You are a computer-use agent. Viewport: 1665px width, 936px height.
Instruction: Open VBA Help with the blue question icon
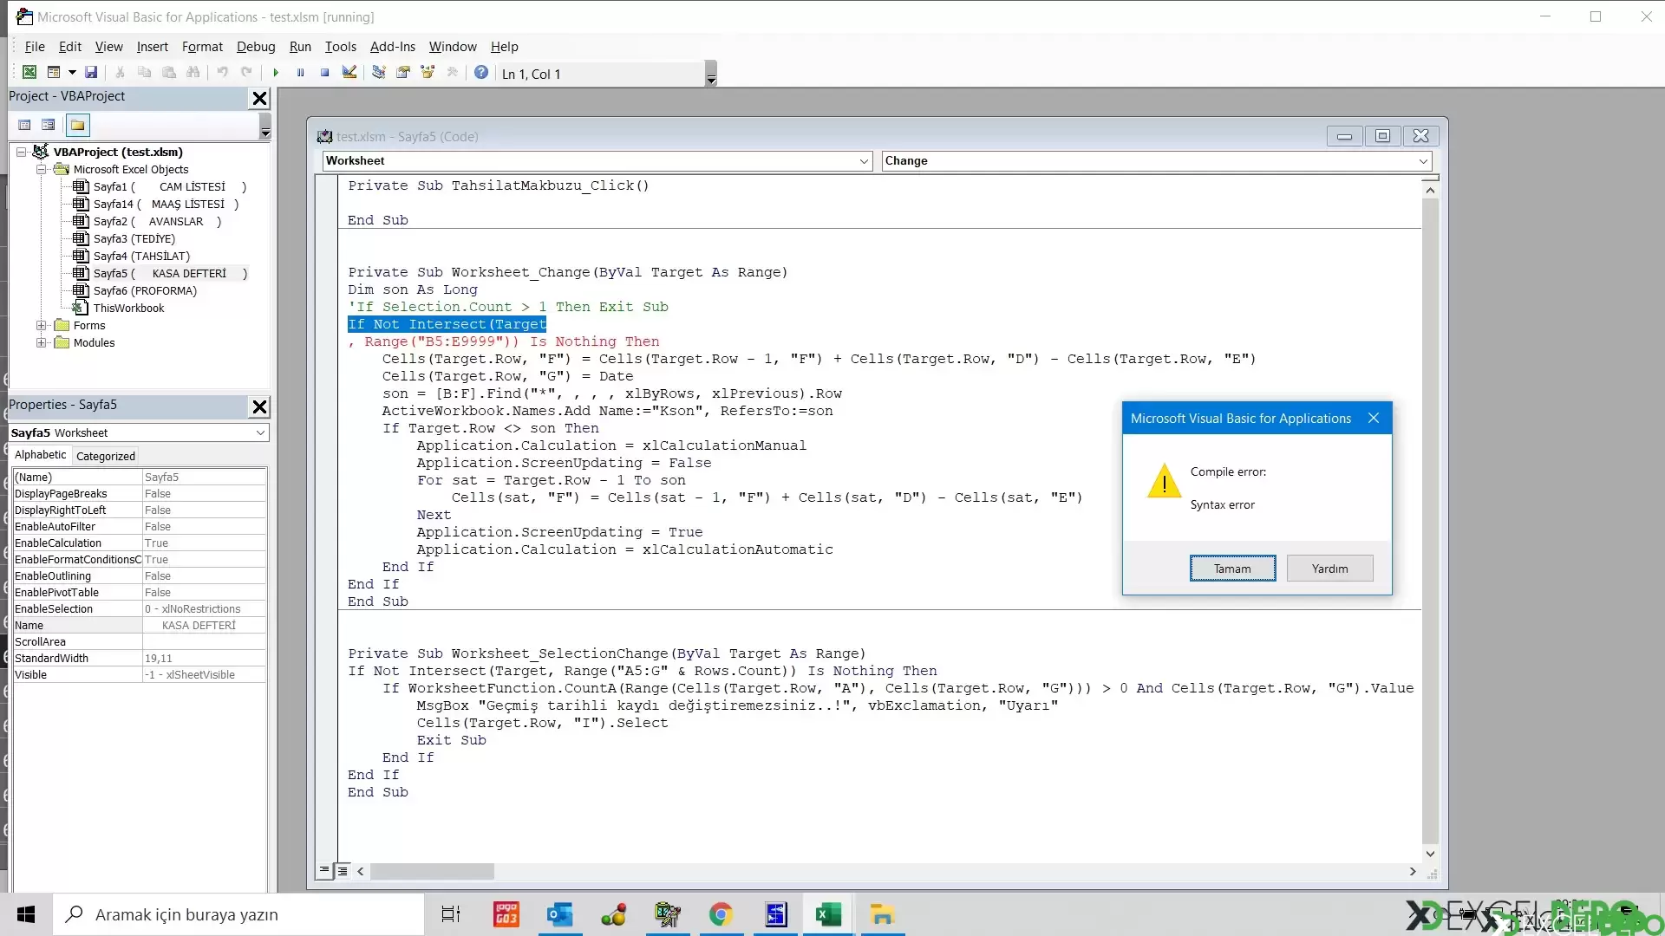(481, 73)
